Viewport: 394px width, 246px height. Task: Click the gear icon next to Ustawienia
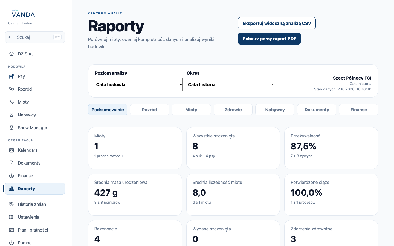tap(11, 217)
